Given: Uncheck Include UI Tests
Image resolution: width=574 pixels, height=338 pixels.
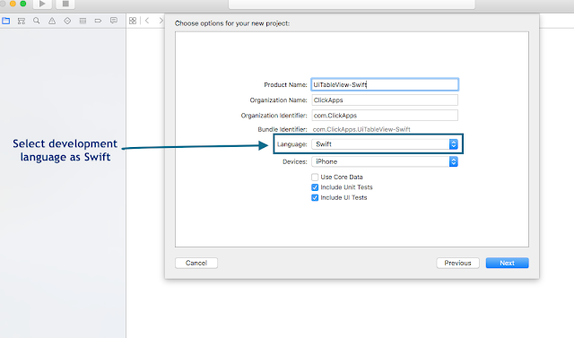Looking at the screenshot, I should [315, 197].
